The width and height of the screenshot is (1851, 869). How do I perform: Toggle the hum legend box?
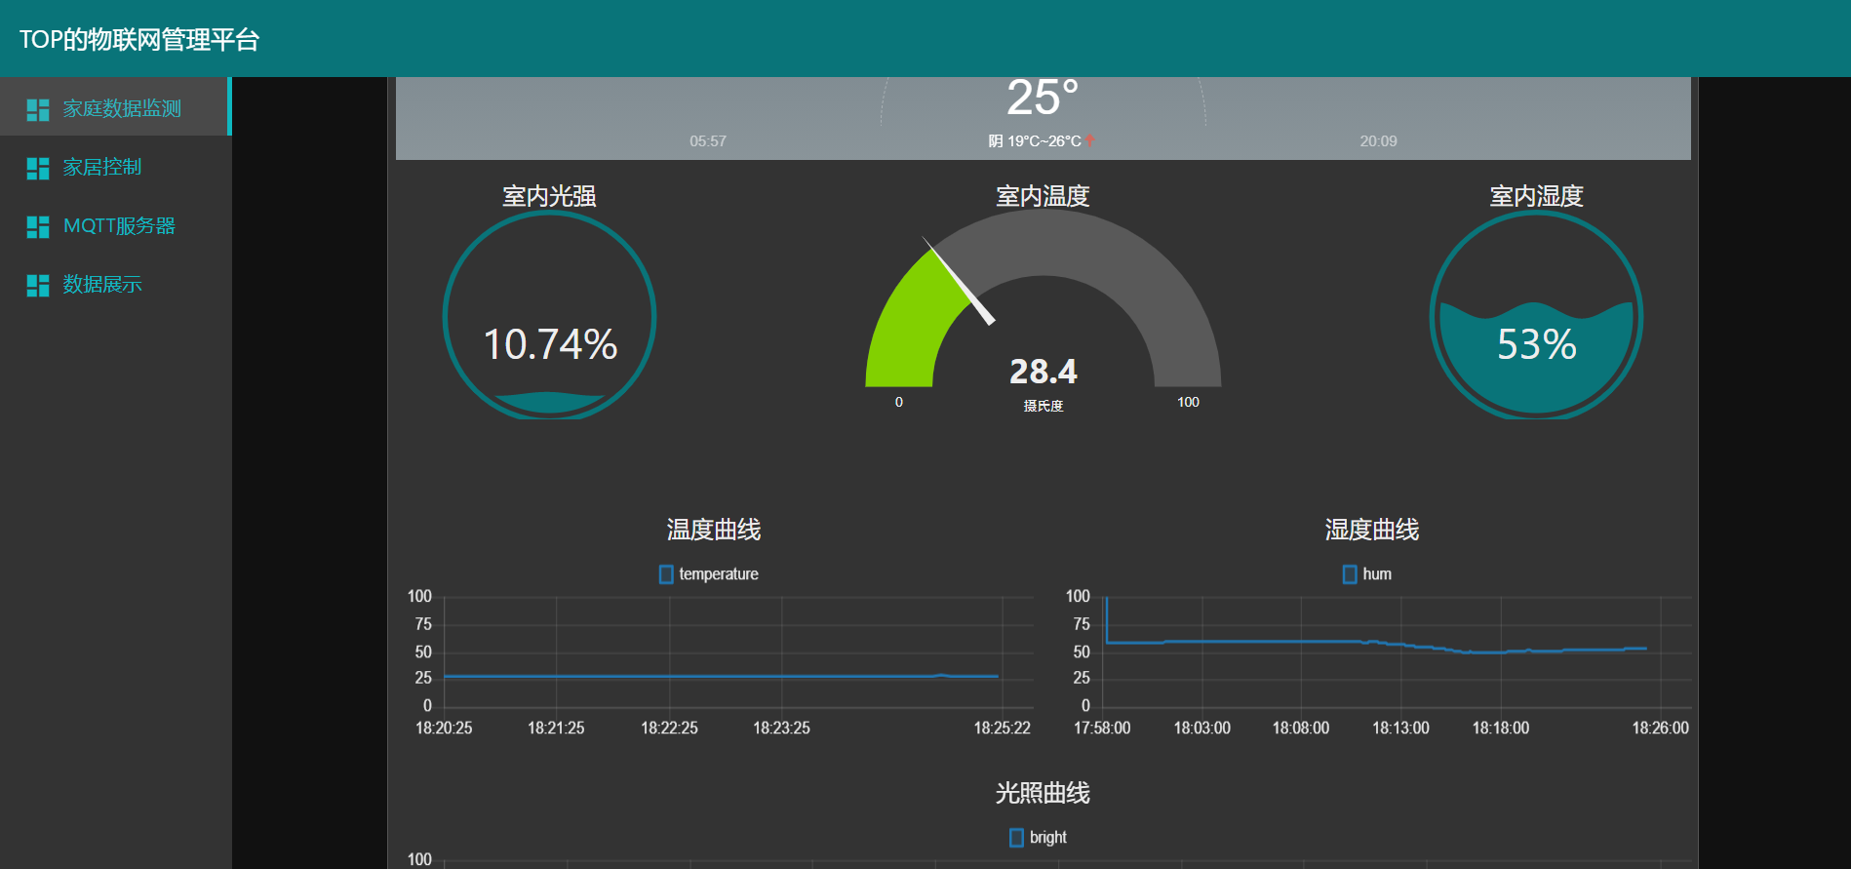click(1350, 574)
